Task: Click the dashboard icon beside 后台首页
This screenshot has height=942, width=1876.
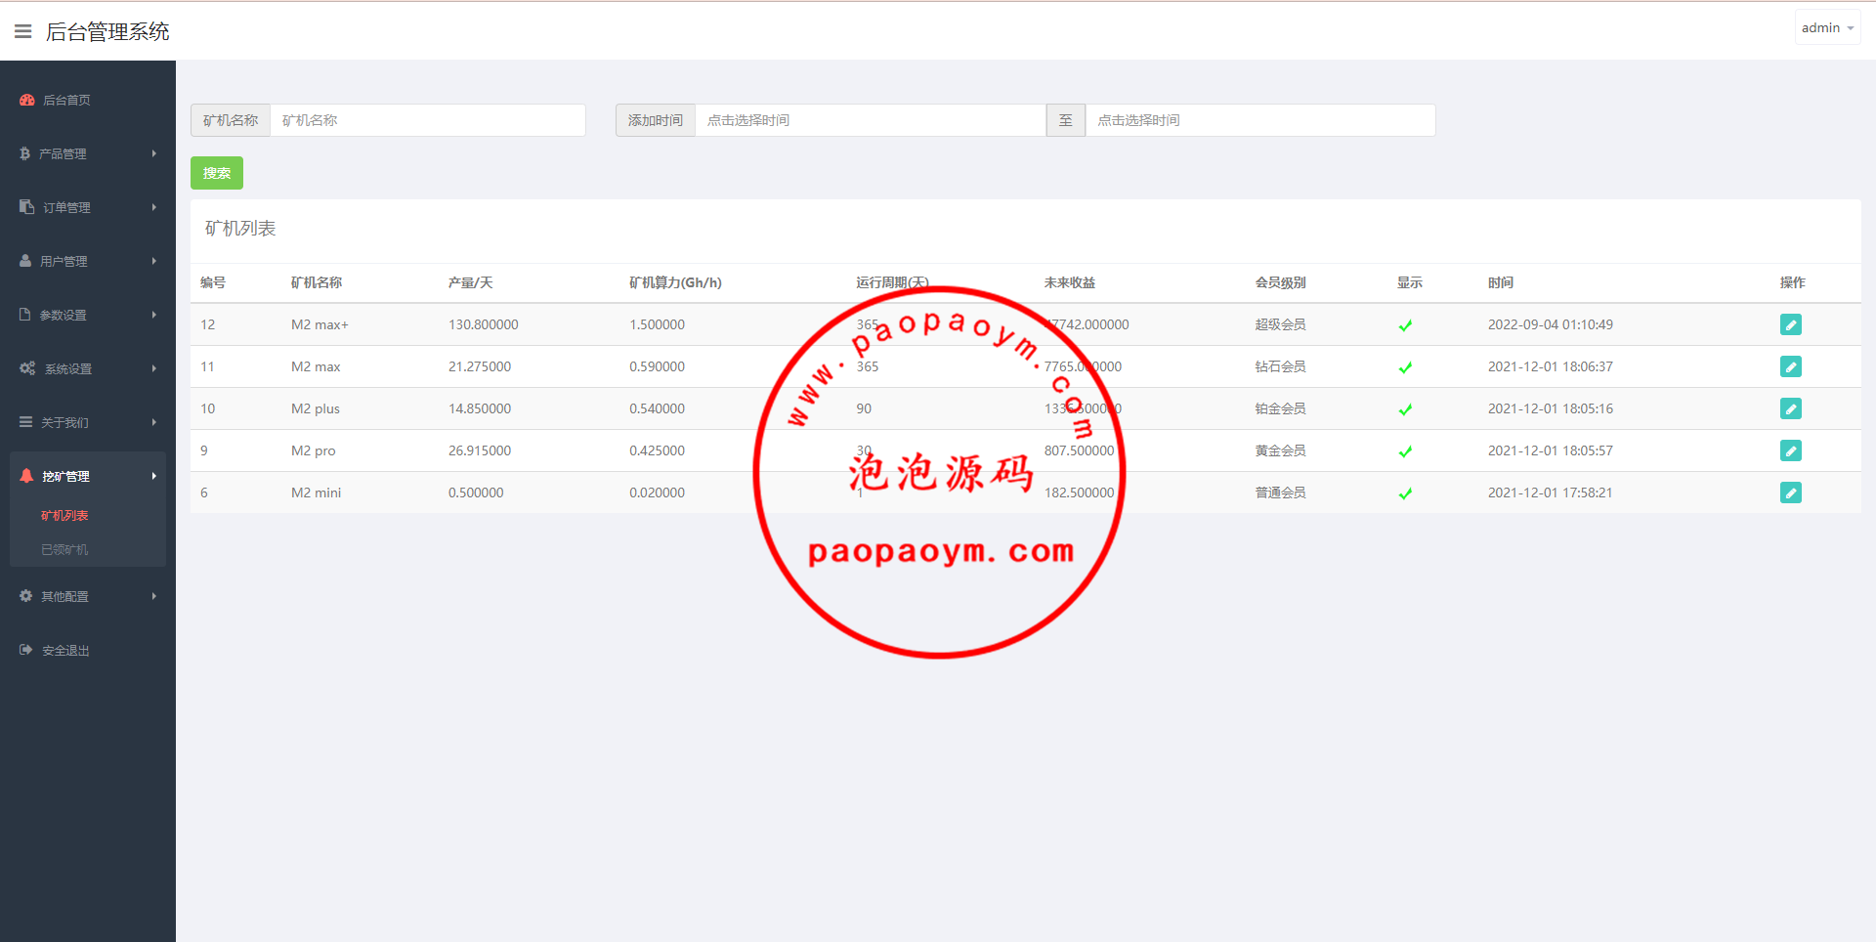Action: 27,100
